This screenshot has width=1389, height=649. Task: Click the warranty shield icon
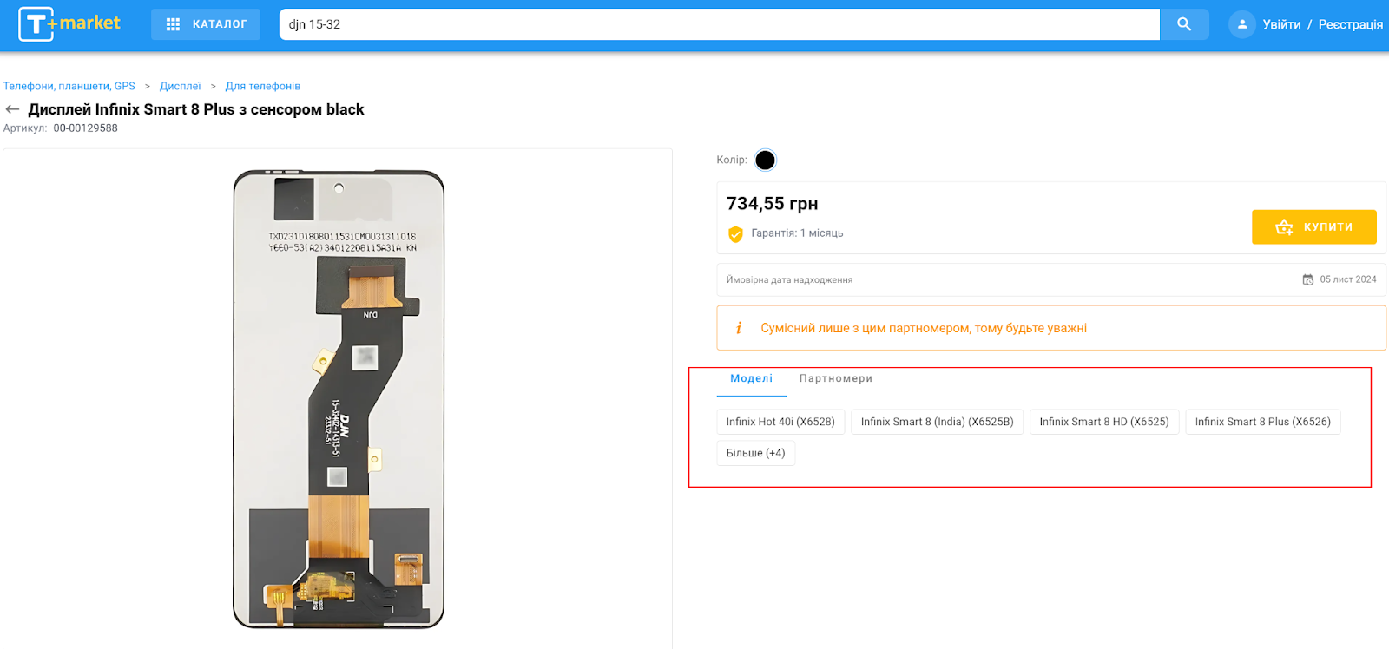[735, 233]
